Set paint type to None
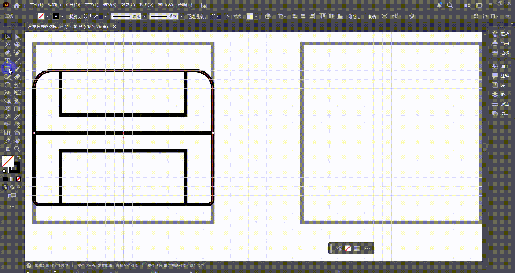This screenshot has width=515, height=273. (19, 179)
